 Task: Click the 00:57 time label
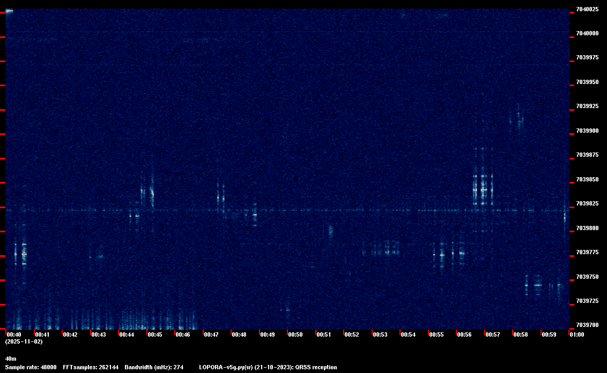pyautogui.click(x=492, y=334)
